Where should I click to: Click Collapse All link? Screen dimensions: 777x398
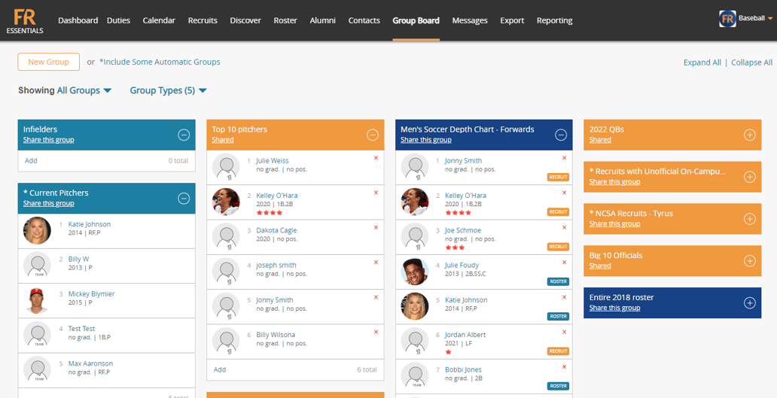pos(751,62)
